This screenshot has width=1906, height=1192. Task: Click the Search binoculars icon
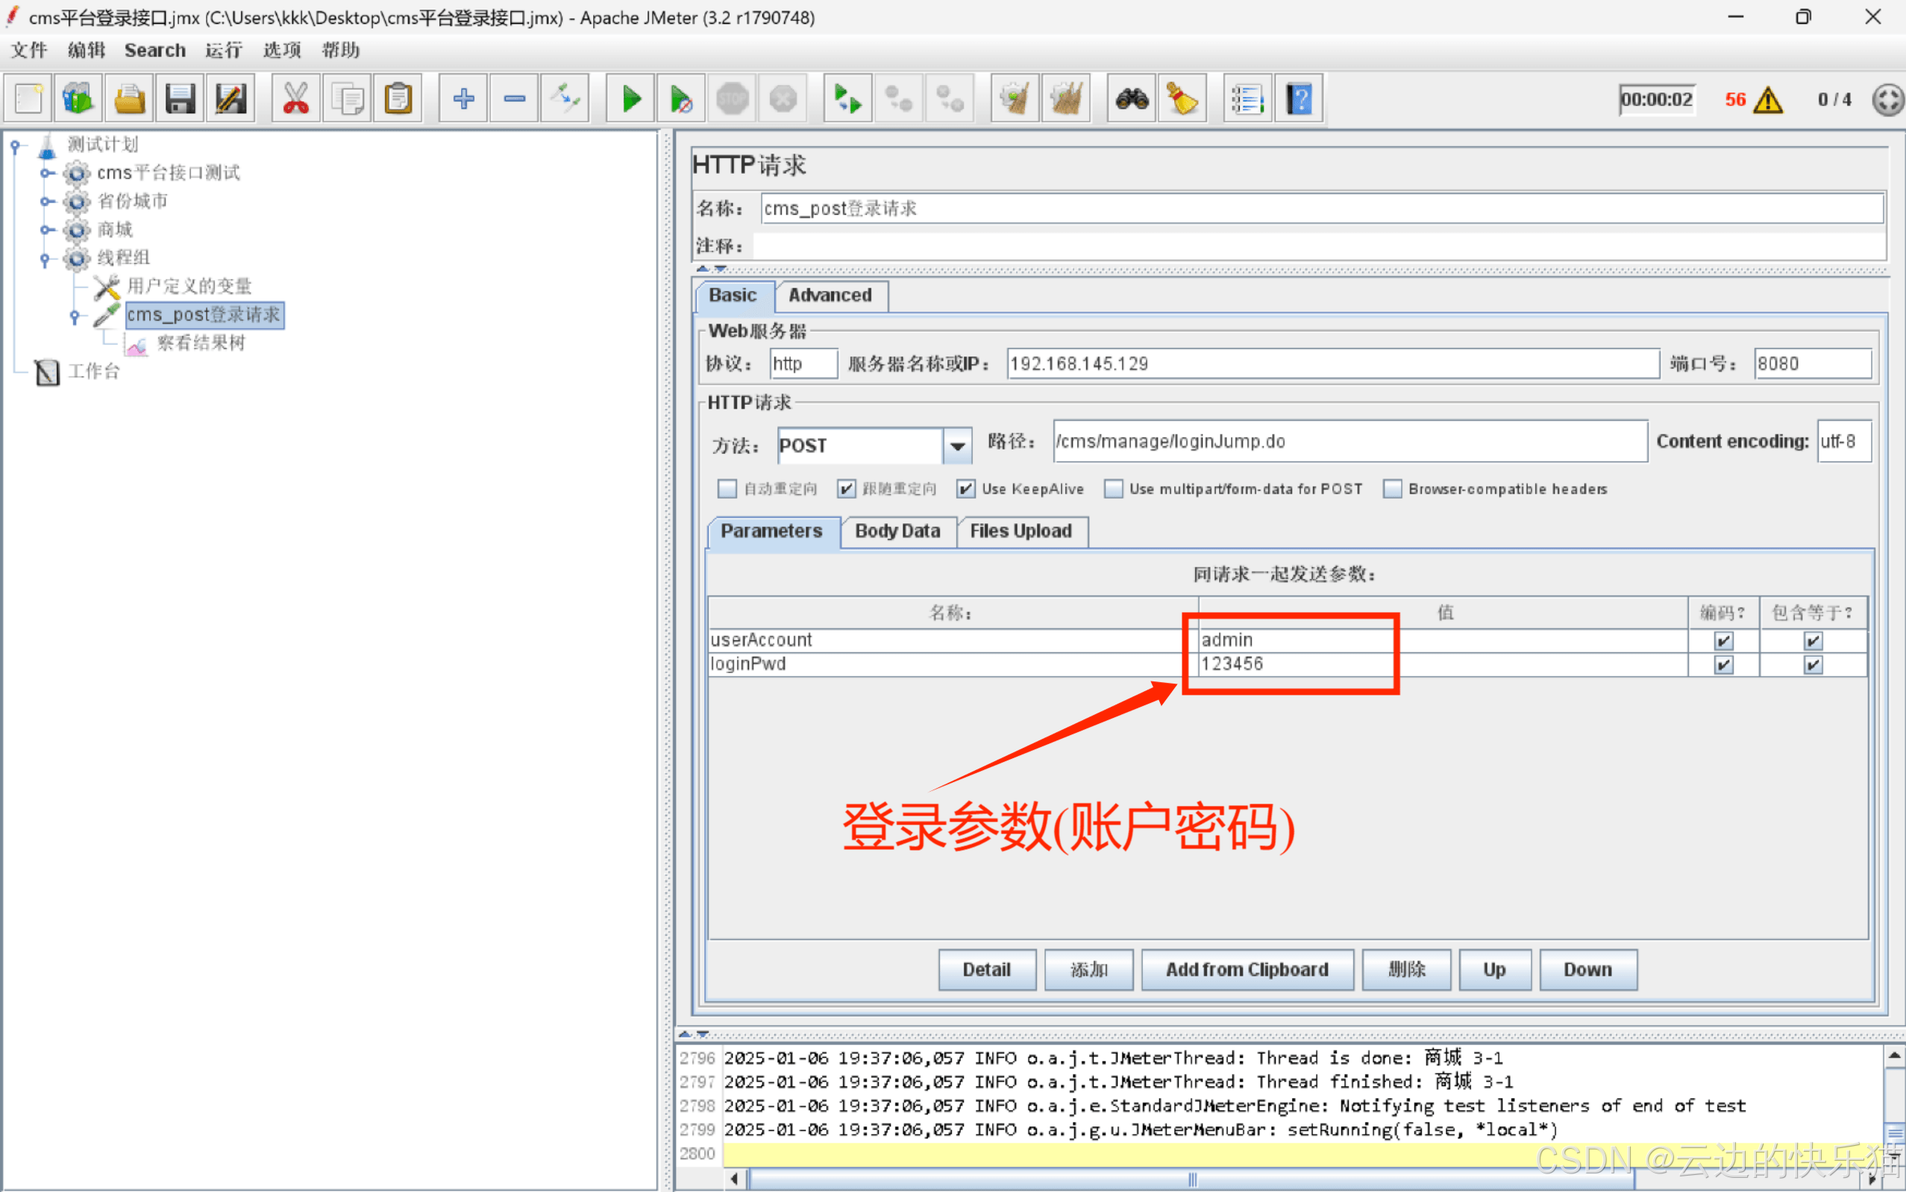(1132, 99)
